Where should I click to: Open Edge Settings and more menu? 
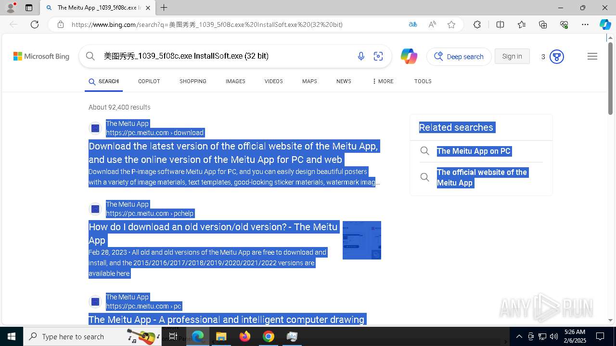pyautogui.click(x=585, y=25)
